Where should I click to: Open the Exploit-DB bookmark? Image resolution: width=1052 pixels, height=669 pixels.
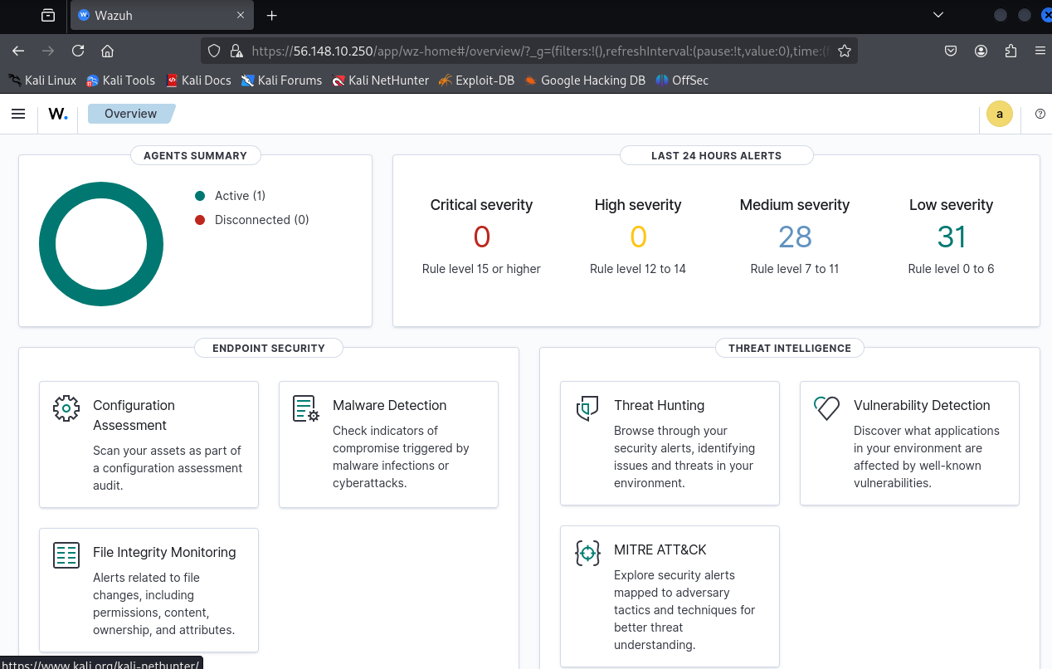pos(477,81)
